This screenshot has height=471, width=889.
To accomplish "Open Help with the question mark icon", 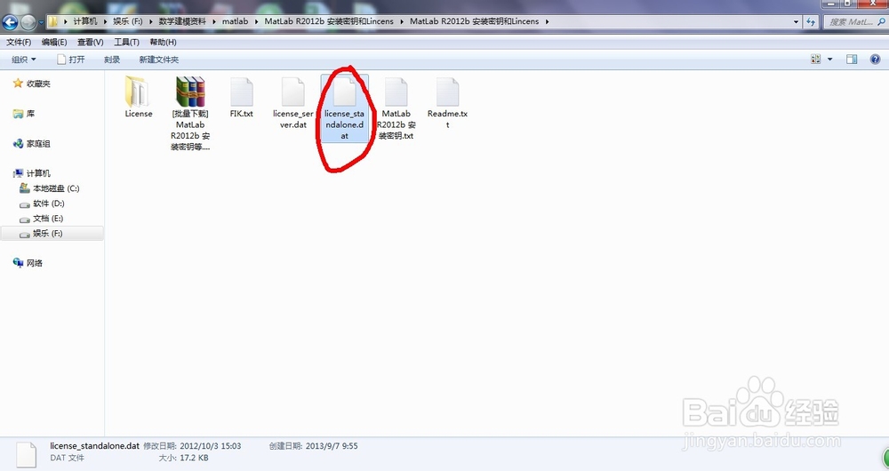I will (875, 59).
